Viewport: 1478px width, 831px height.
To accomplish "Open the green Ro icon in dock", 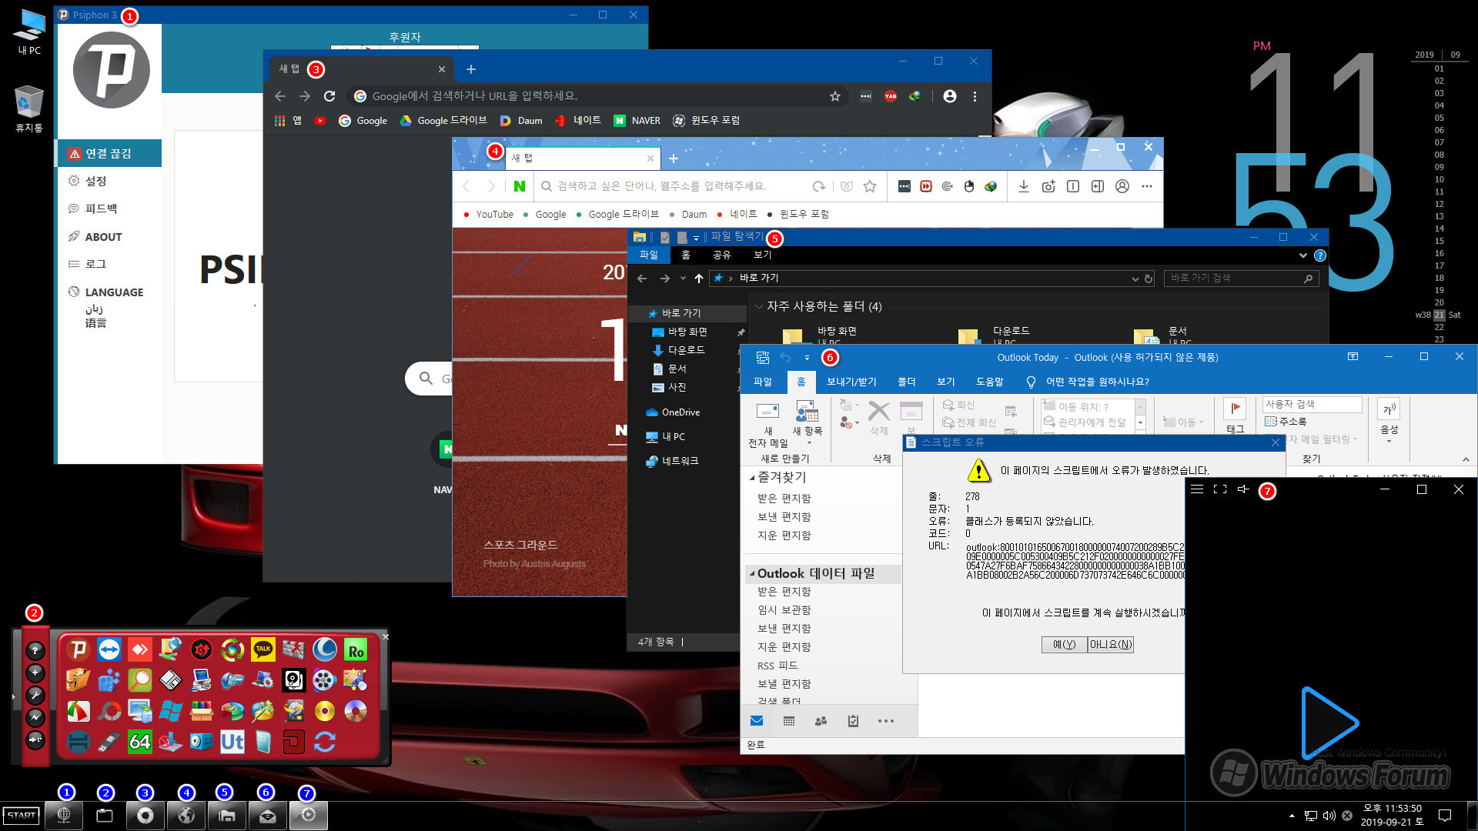I will 356,650.
